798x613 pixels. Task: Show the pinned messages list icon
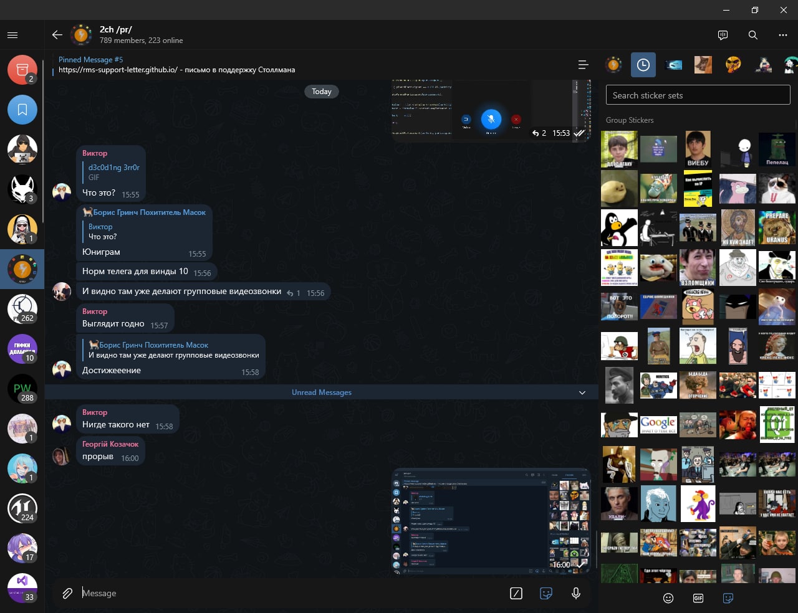584,65
